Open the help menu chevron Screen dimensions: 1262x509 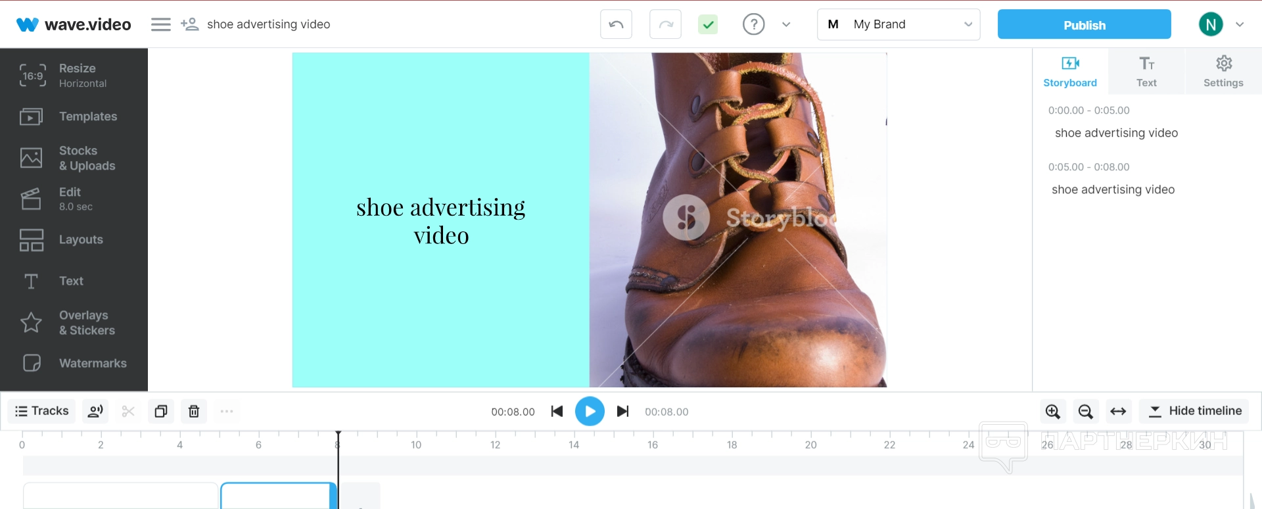(786, 24)
